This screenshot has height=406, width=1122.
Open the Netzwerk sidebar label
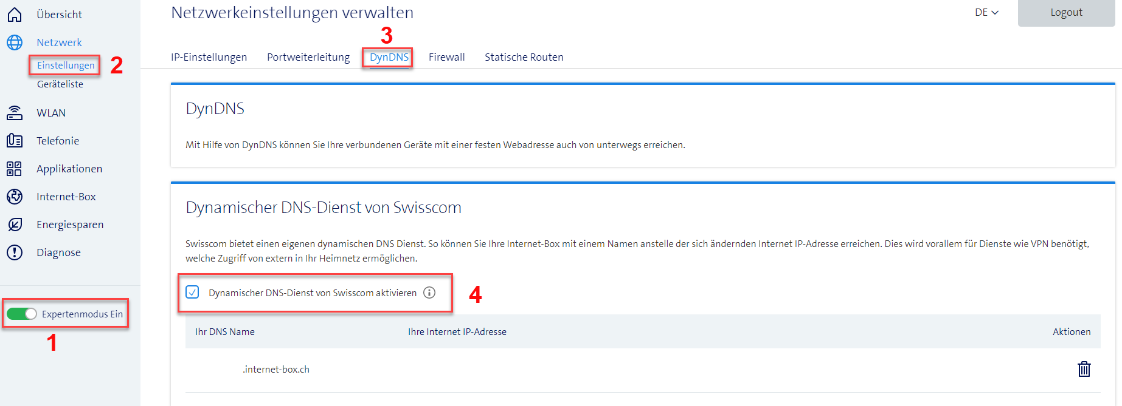pos(59,42)
